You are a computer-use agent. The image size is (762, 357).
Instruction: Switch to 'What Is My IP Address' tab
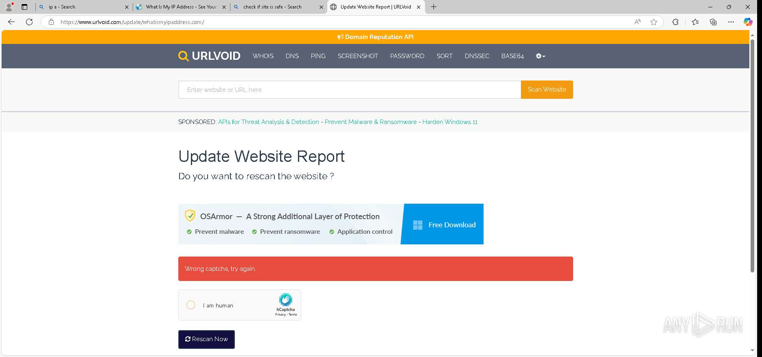(x=181, y=7)
